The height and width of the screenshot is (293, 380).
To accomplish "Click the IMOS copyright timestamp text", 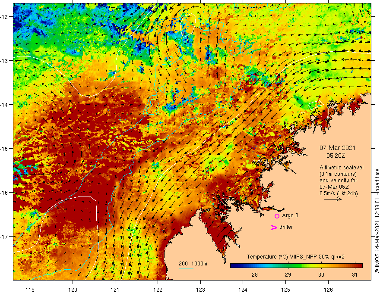I will [377, 221].
